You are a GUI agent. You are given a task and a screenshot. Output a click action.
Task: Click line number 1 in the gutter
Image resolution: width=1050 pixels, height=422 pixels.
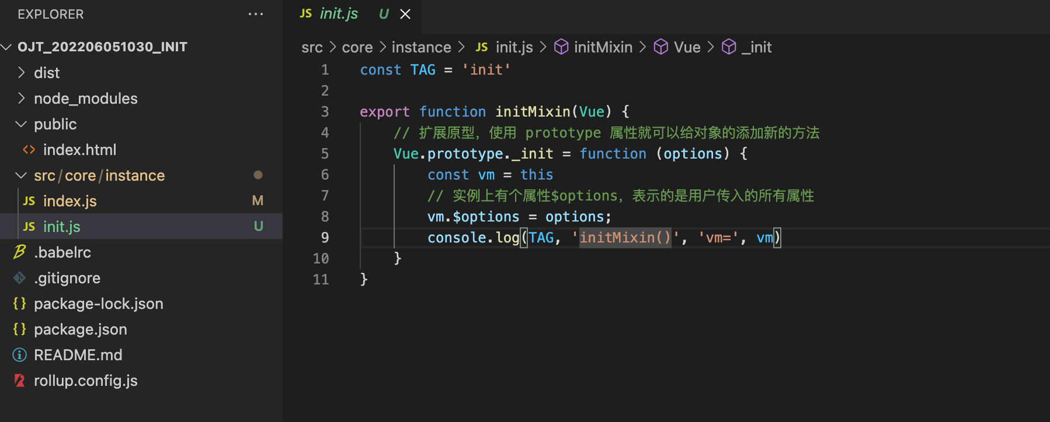point(325,70)
